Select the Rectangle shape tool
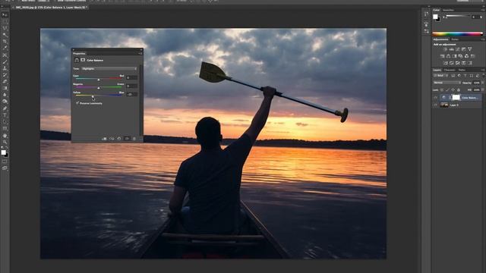486x273 pixels. 5,129
